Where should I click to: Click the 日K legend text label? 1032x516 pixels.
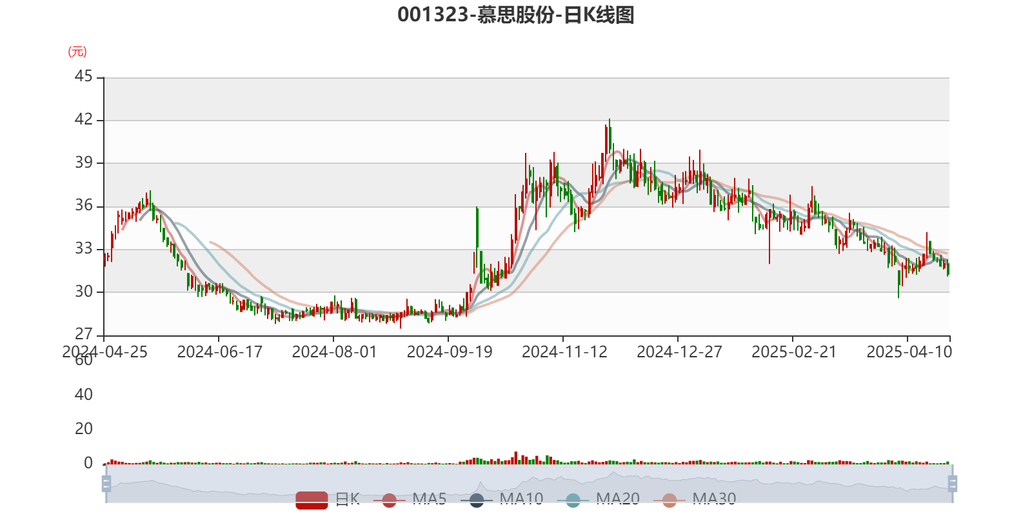click(347, 499)
